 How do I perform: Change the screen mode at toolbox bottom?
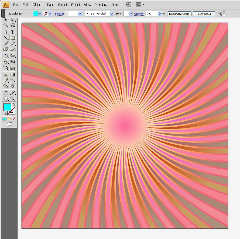pyautogui.click(x=9, y=124)
